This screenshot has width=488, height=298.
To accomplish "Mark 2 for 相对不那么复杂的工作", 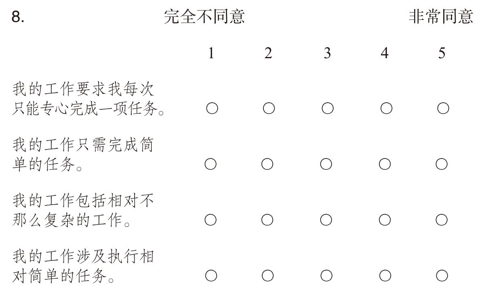I will pos(267,220).
